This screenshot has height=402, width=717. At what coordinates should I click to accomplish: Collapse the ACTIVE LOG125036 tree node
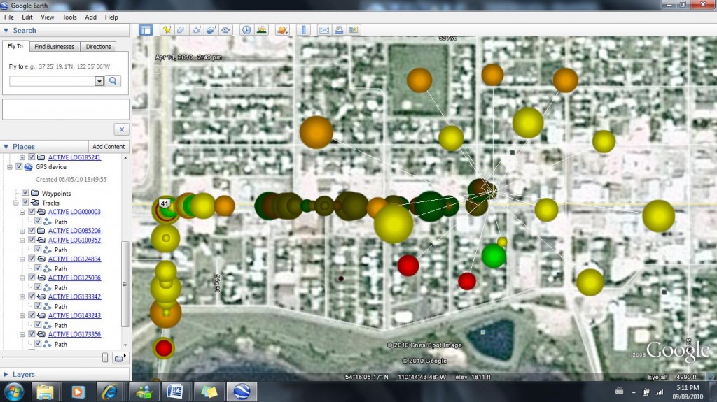point(22,278)
